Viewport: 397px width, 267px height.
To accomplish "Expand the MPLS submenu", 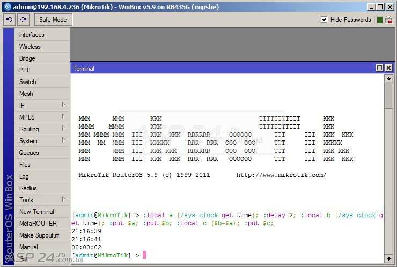I will point(42,117).
